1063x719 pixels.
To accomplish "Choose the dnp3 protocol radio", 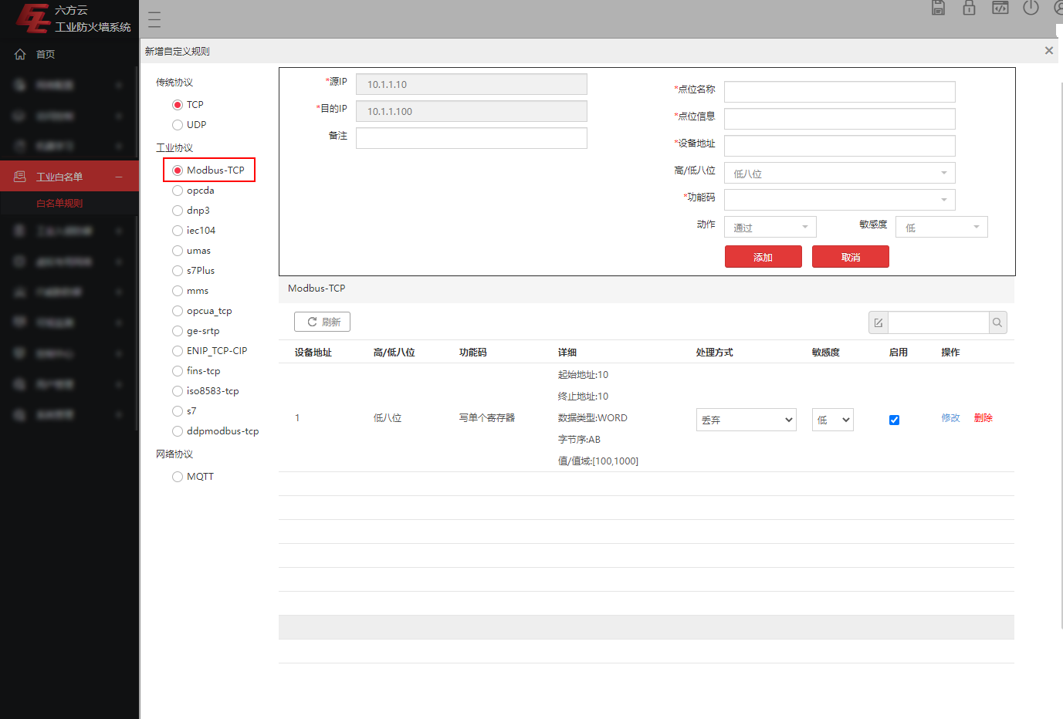I will pyautogui.click(x=178, y=211).
